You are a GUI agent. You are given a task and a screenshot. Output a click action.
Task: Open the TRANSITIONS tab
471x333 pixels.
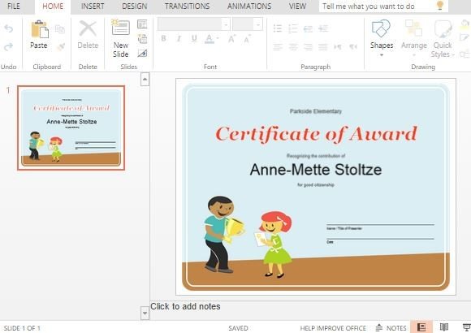coord(187,6)
